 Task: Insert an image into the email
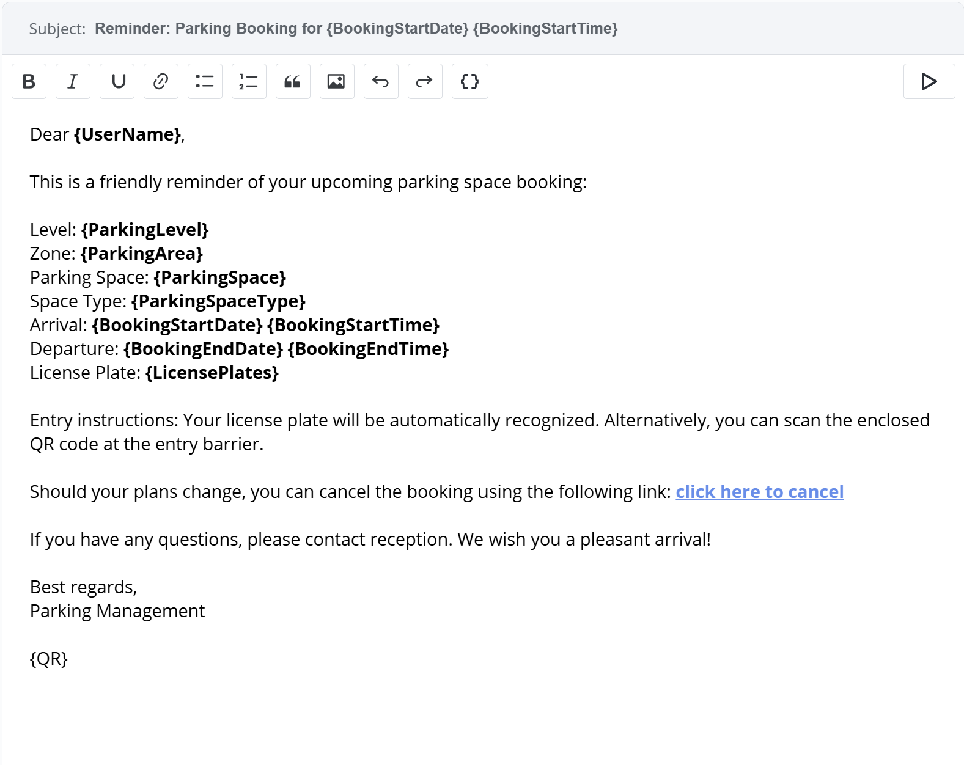click(x=337, y=81)
